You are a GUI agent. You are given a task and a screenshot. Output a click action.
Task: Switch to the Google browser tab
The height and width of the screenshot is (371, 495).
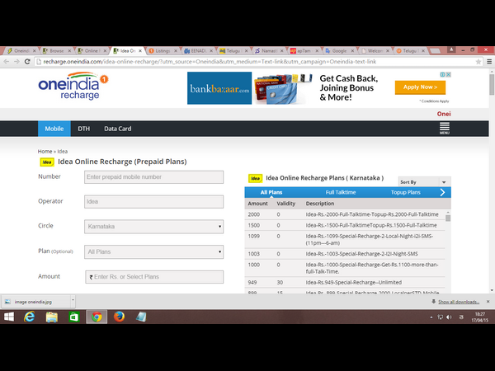340,50
